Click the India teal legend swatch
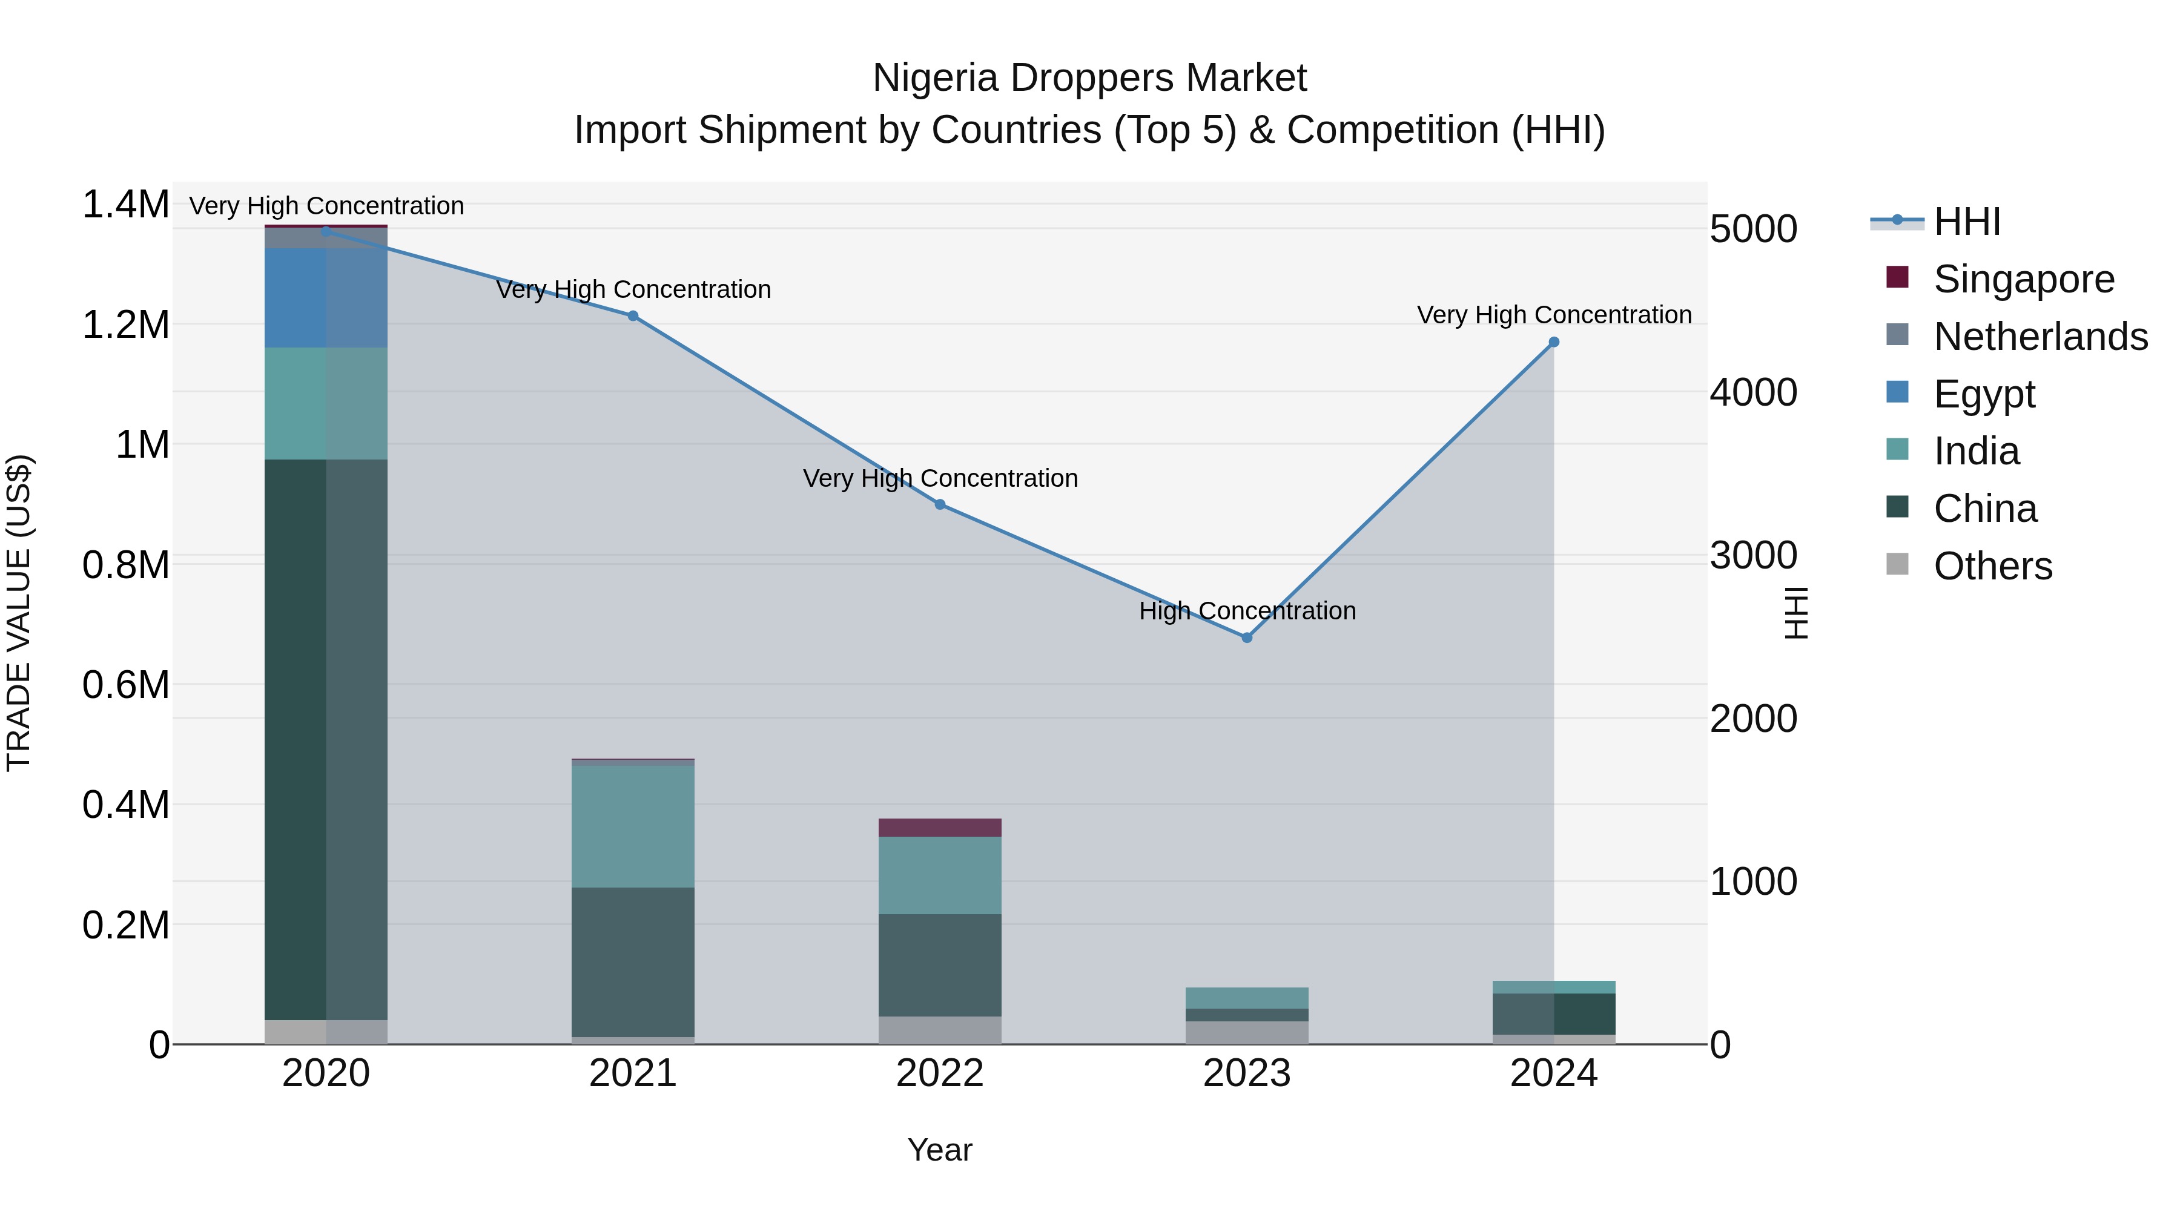 pos(1897,449)
